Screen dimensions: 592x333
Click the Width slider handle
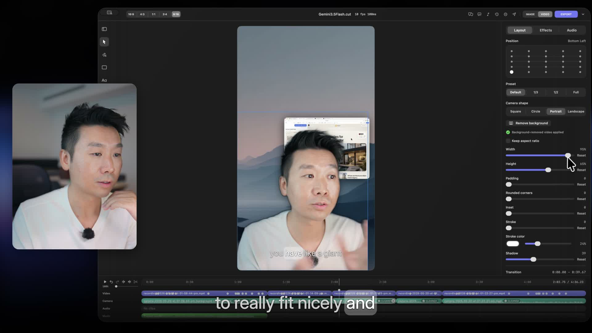568,155
